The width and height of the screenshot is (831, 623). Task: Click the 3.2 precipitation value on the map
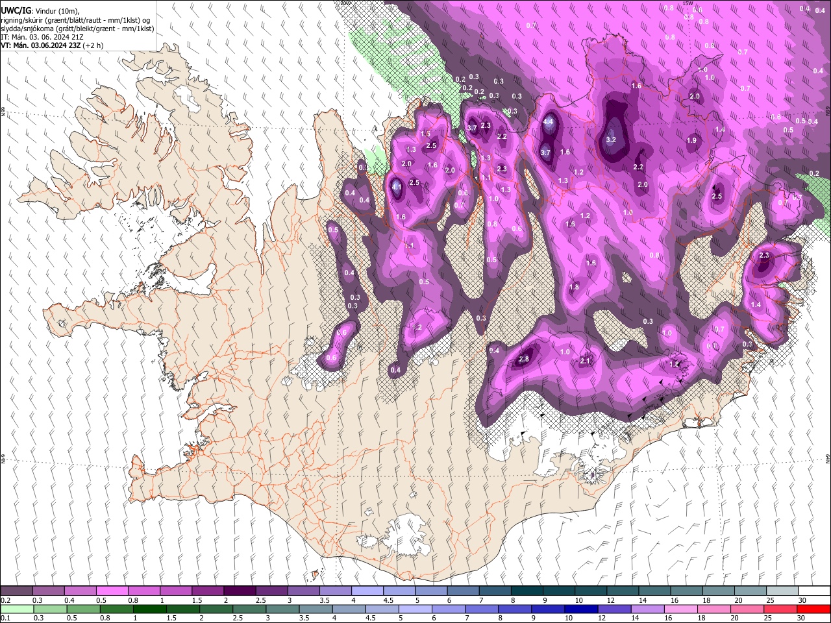[x=610, y=140]
